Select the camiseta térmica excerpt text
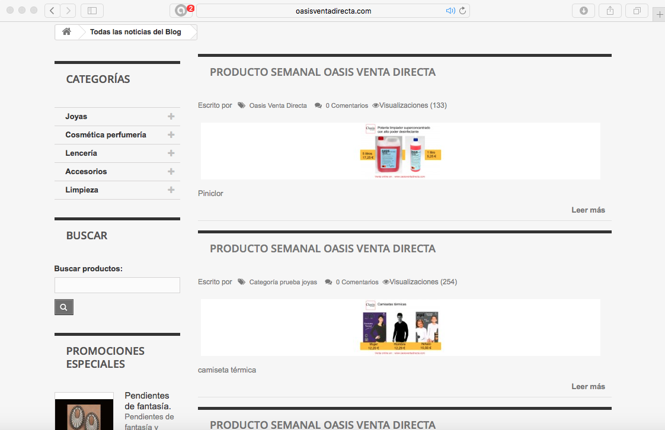 (x=227, y=370)
